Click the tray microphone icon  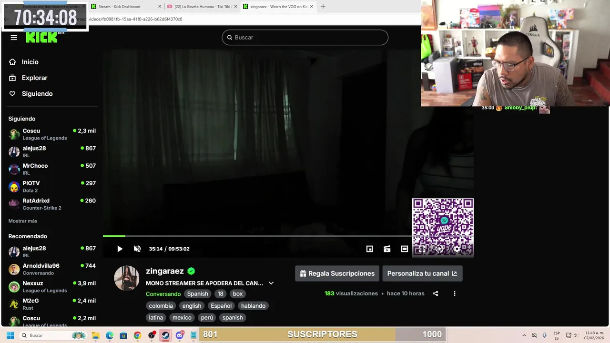545,335
